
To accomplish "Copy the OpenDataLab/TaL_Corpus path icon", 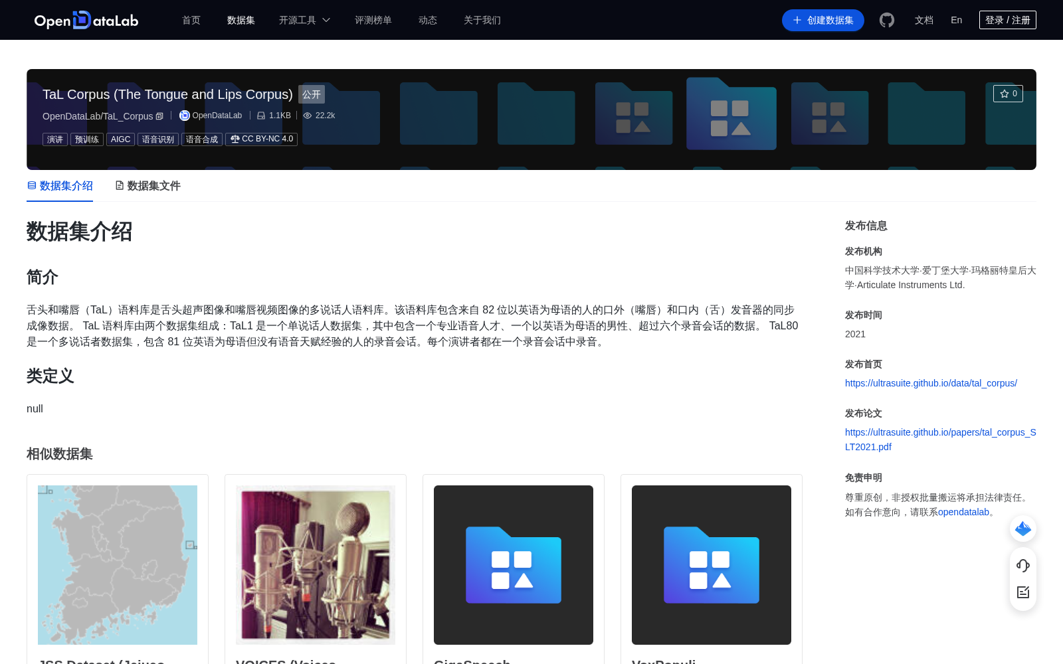I will tap(159, 116).
